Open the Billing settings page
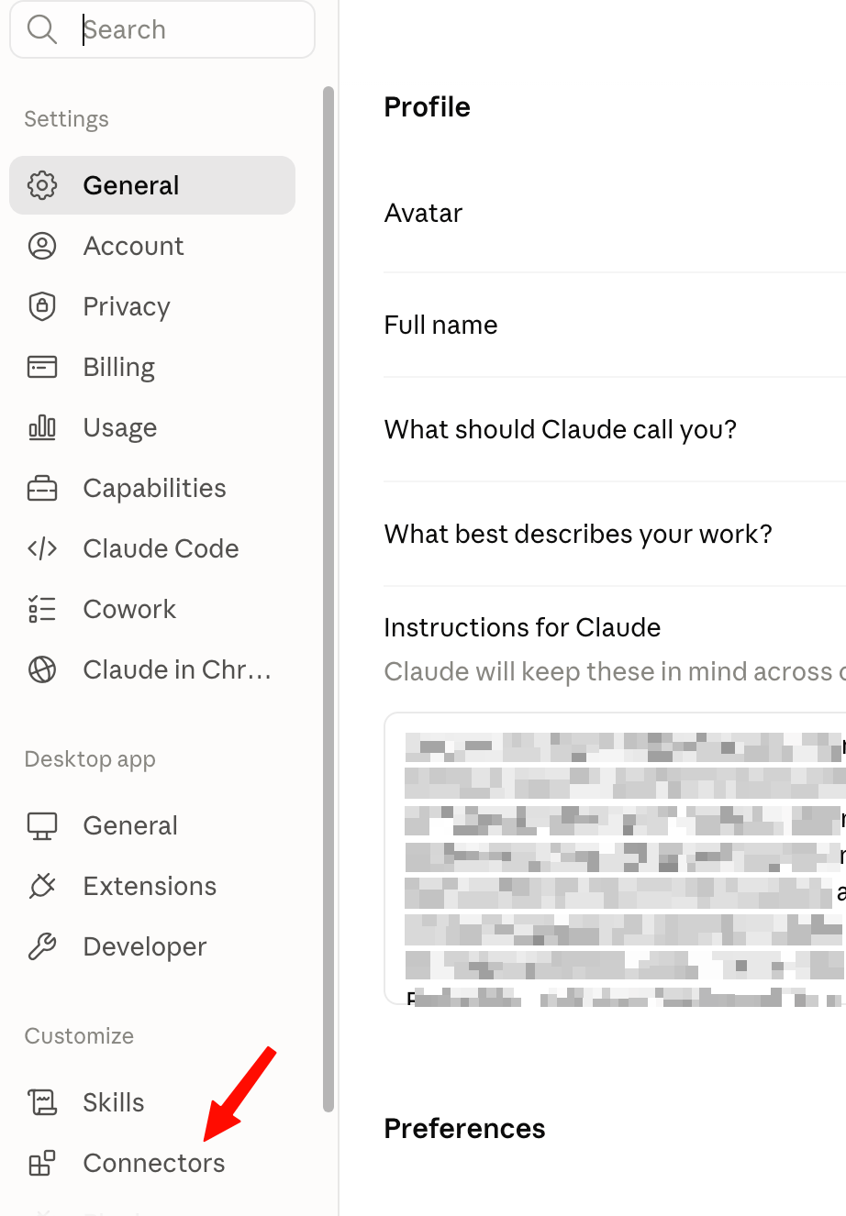 click(x=152, y=367)
